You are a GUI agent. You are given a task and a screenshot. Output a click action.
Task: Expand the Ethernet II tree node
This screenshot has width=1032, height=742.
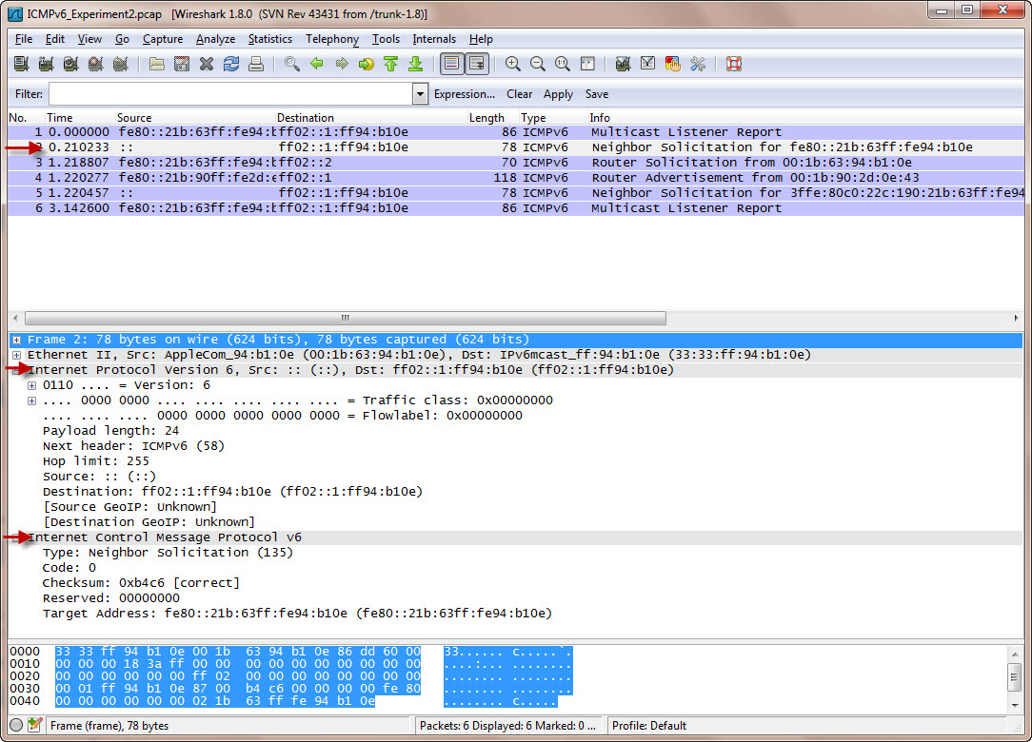17,355
